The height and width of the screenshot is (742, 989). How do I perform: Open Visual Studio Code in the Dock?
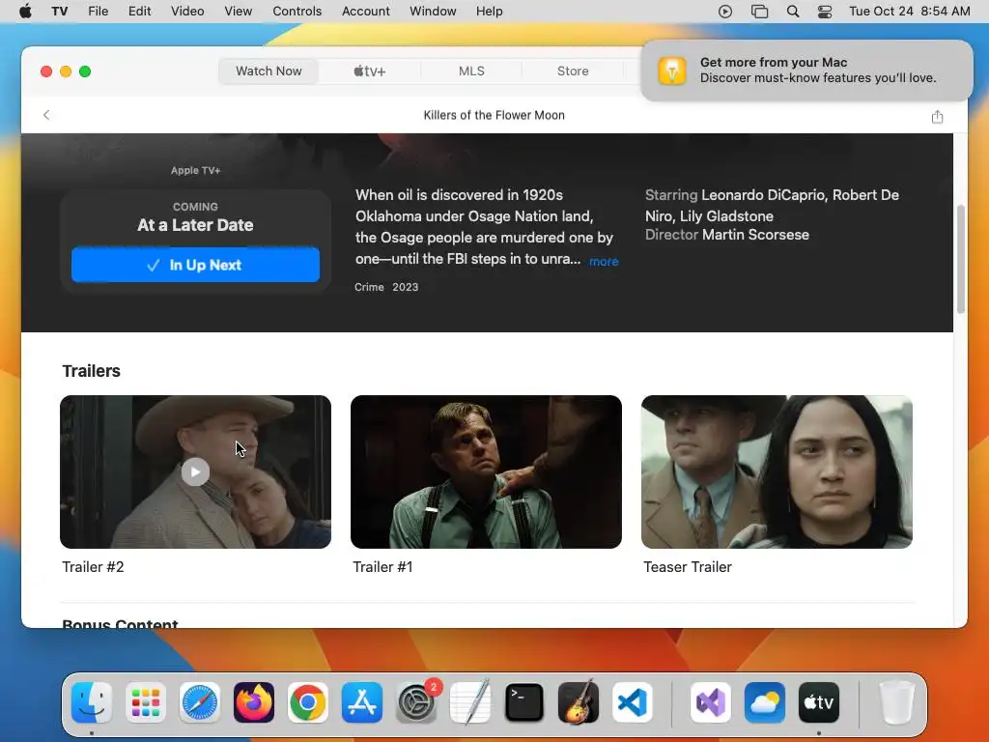[x=632, y=702]
